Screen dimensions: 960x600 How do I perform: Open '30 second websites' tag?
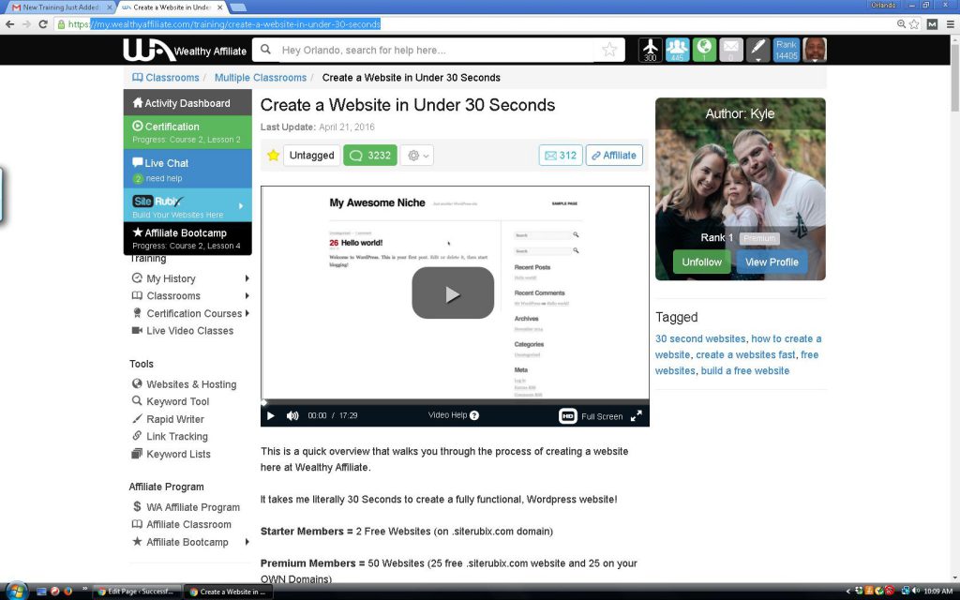[700, 338]
